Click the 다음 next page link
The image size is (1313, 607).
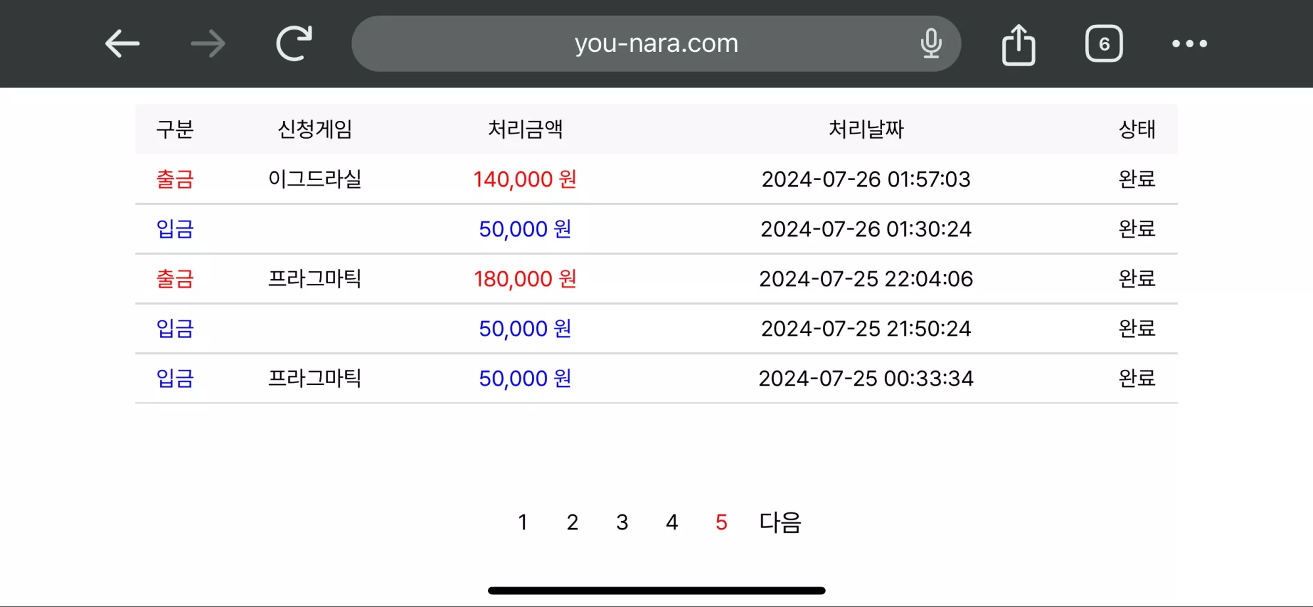point(780,522)
